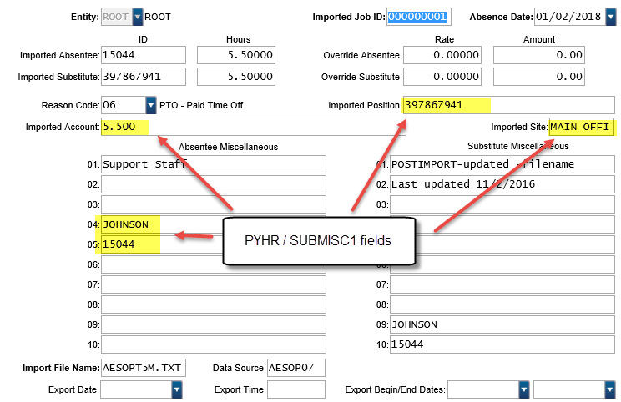Screen dimensions: 621x402
Task: Expand the Absence Date dropdown arrow
Action: 611,16
